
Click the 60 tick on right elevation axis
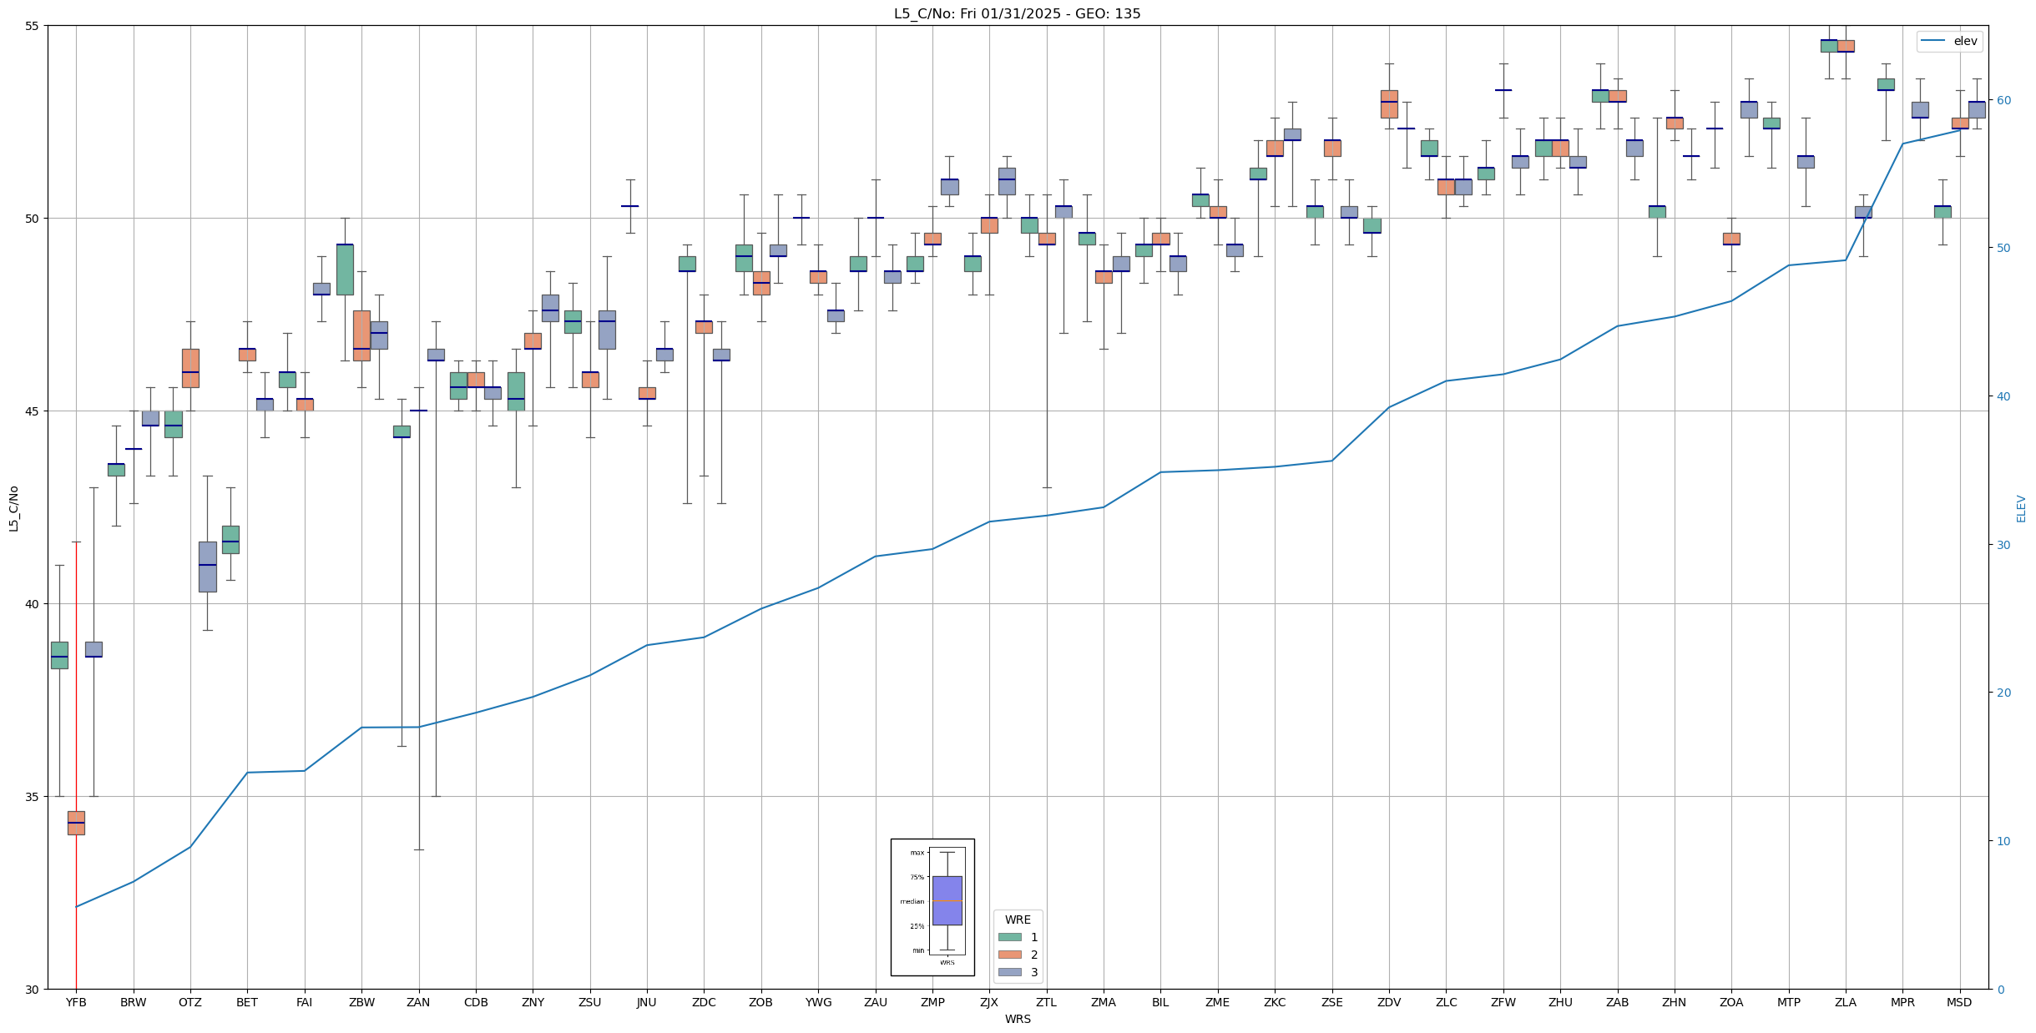(x=2002, y=100)
